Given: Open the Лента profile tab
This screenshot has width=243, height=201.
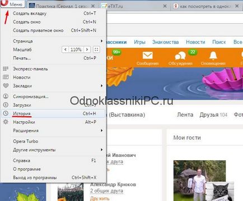Looking at the screenshot, I should (x=185, y=114).
